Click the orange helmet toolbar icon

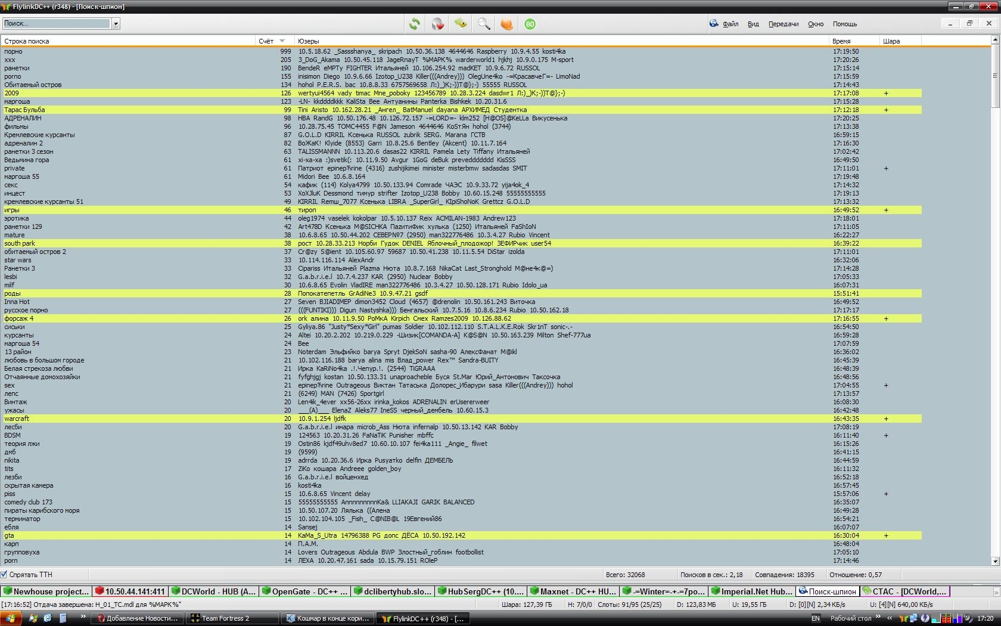pyautogui.click(x=506, y=24)
